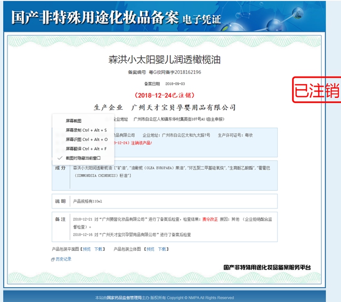
Task: Open the 历史记录 link
Action: [63, 259]
